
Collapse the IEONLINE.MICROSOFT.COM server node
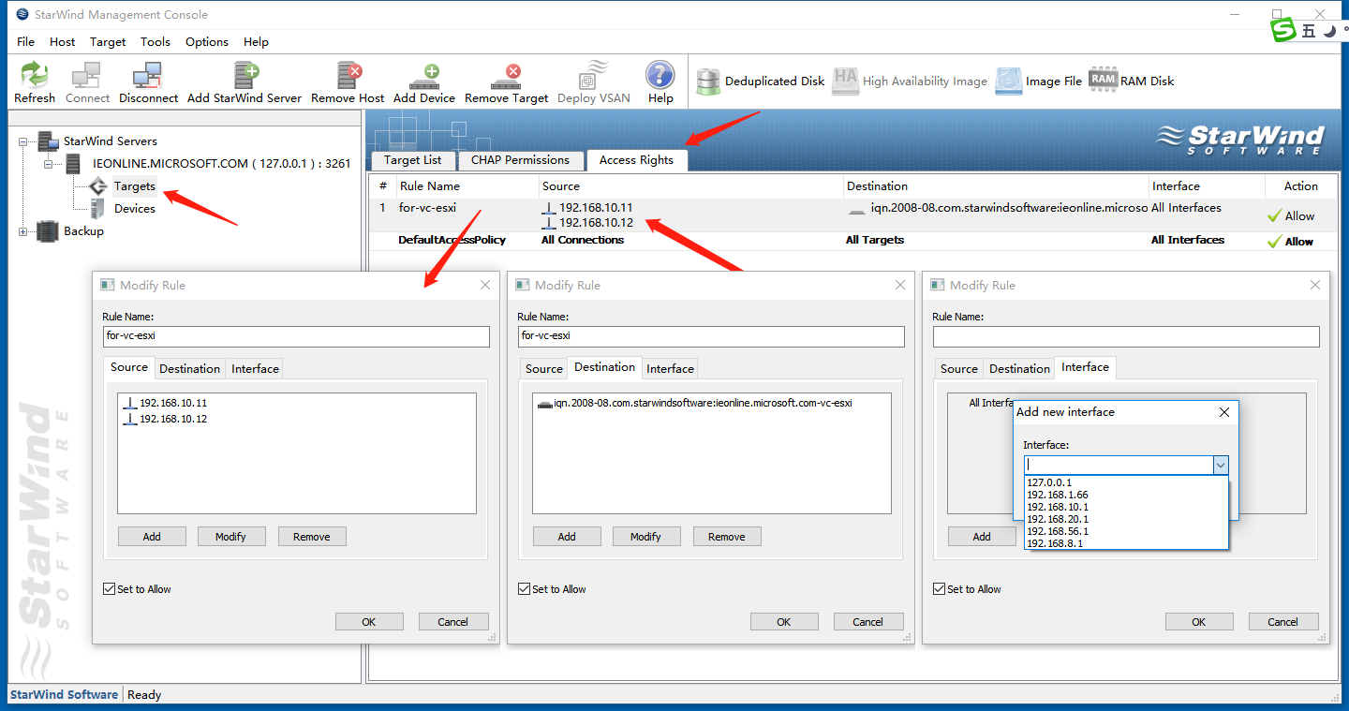click(49, 164)
